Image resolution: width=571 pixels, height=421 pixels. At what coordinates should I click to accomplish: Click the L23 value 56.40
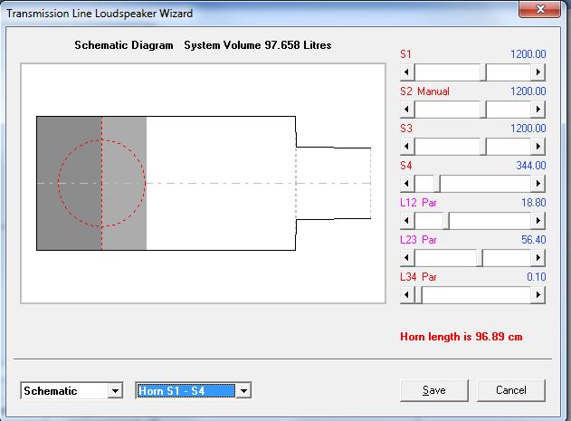click(534, 240)
